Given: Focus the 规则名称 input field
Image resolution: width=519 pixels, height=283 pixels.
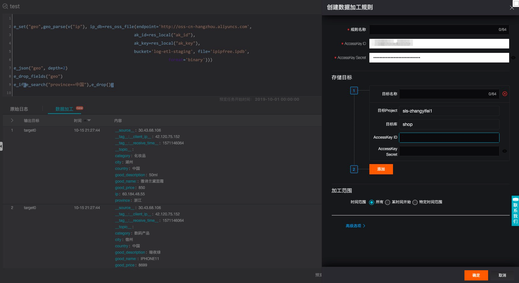Looking at the screenshot, I should pyautogui.click(x=439, y=30).
